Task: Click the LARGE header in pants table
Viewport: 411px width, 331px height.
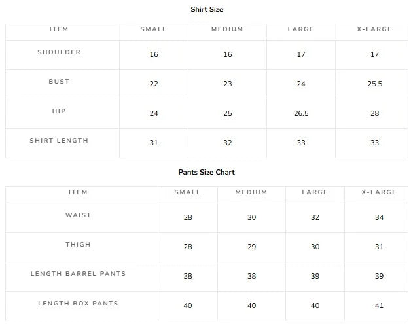Action: point(315,192)
